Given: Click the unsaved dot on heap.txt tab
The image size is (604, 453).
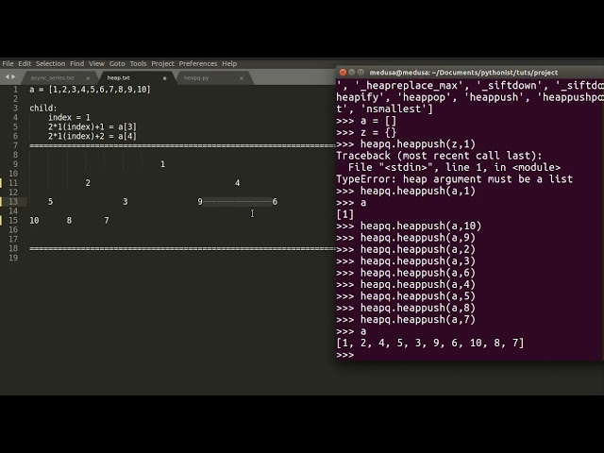Looking at the screenshot, I should [164, 78].
